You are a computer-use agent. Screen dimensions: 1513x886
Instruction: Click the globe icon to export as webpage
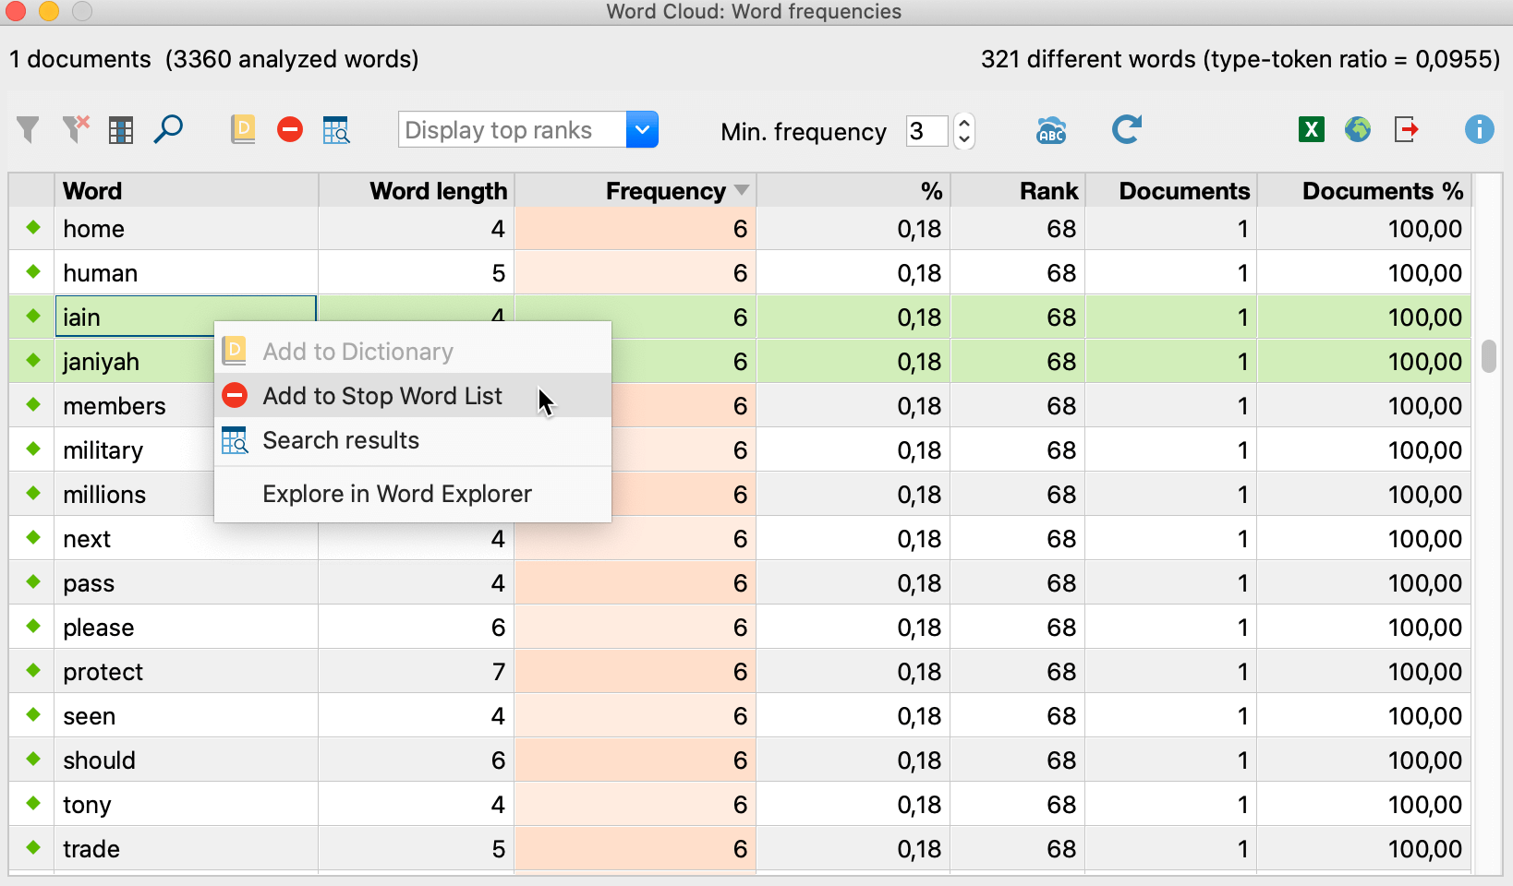(1357, 129)
